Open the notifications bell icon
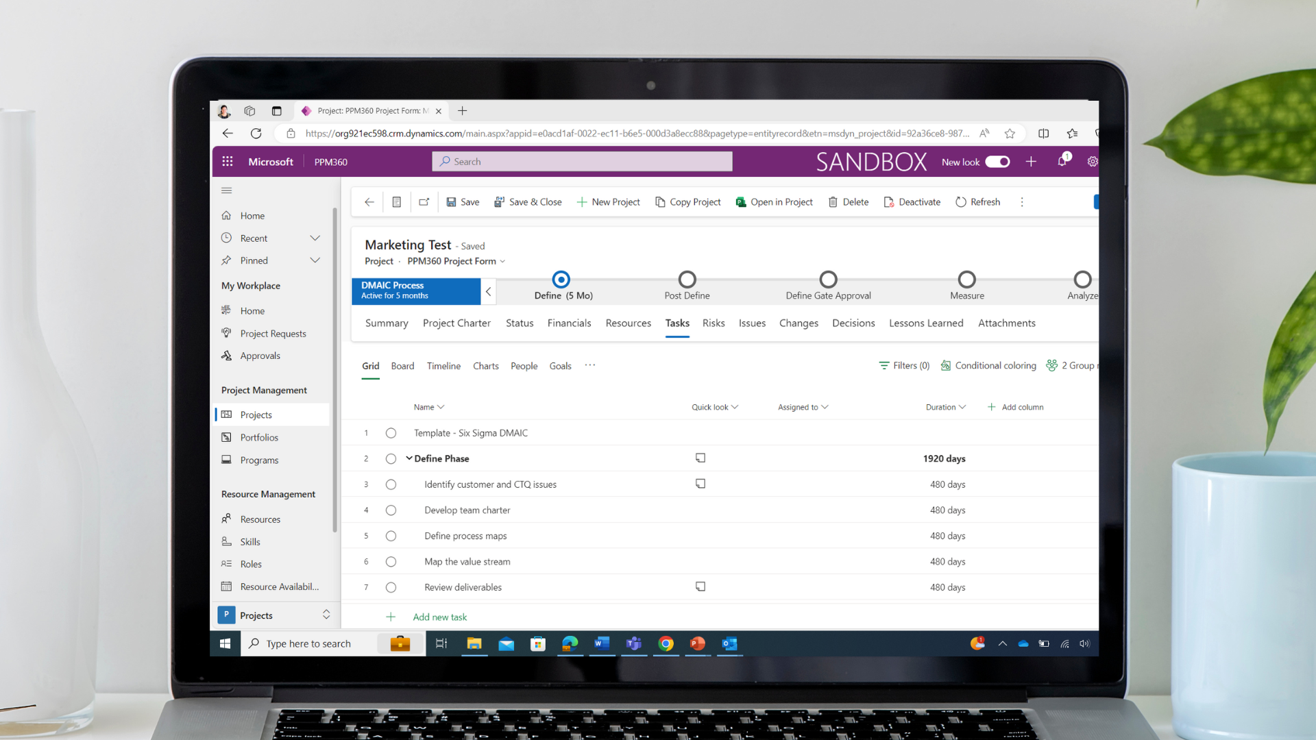This screenshot has width=1316, height=740. tap(1062, 162)
